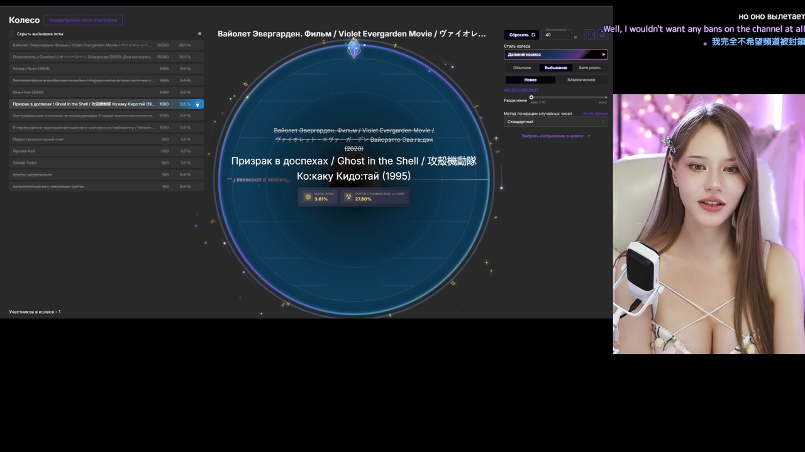The height and width of the screenshot is (452, 805).
Task: Select the Экстремальные охотники за привидениями row
Action: (106, 116)
